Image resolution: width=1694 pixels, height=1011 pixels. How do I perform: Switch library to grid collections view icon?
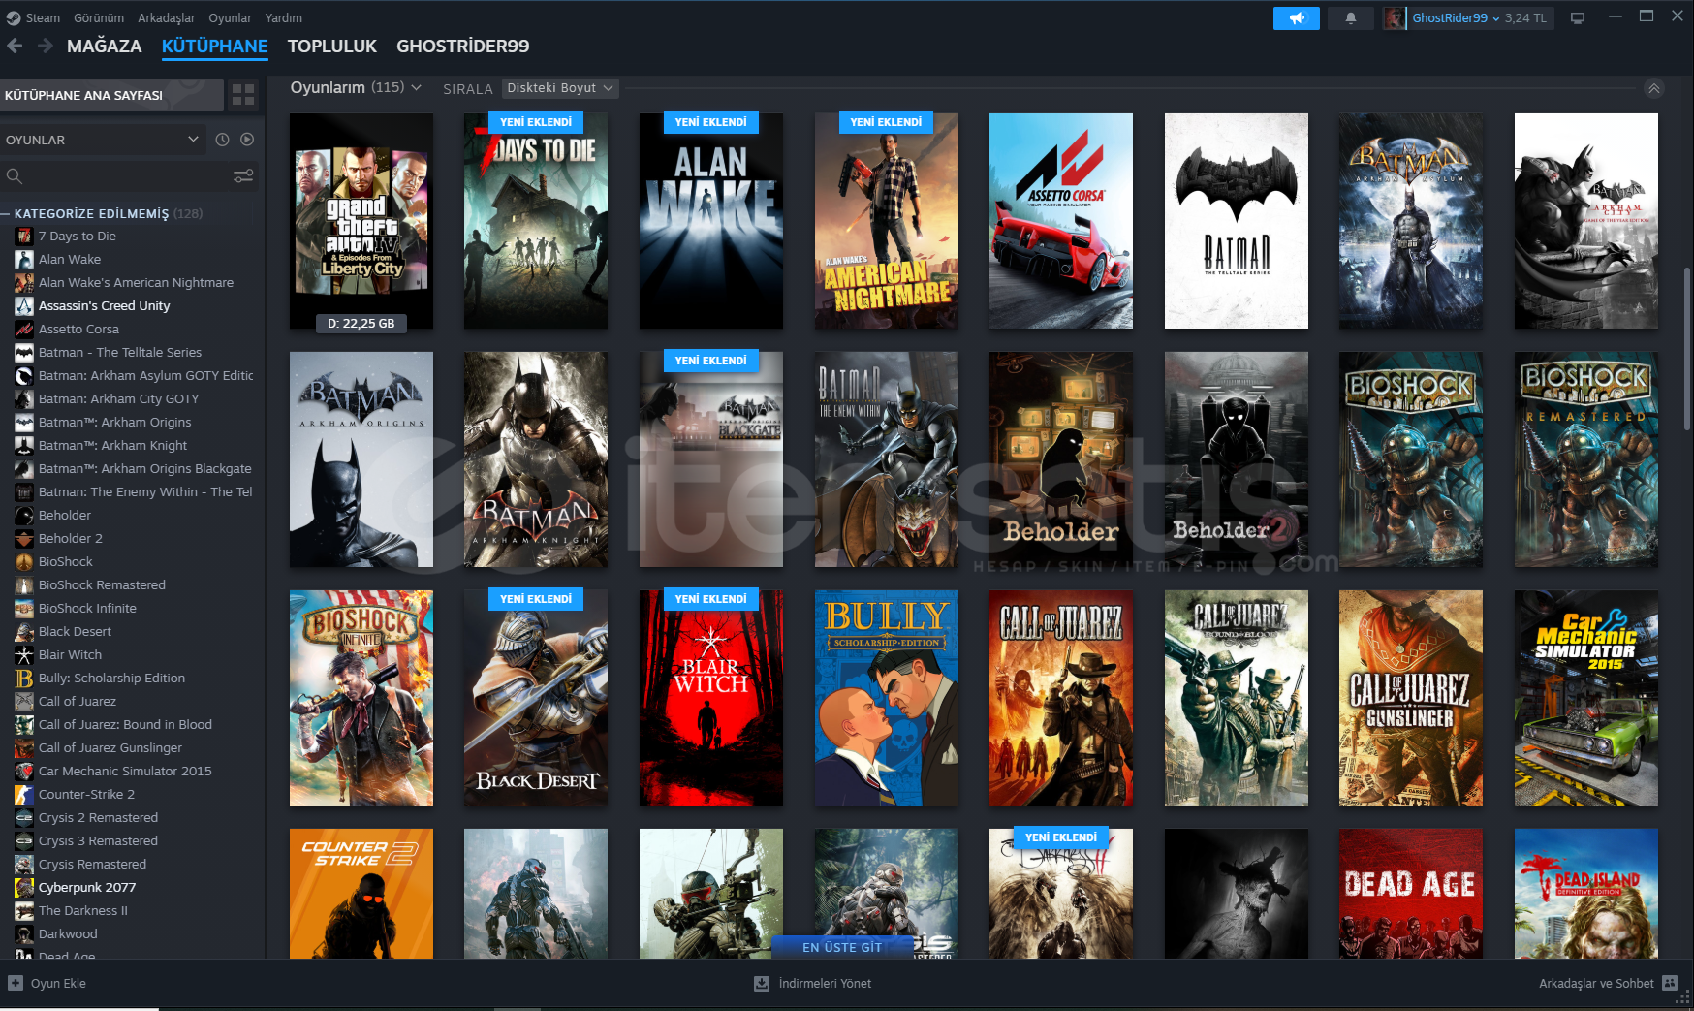[243, 95]
